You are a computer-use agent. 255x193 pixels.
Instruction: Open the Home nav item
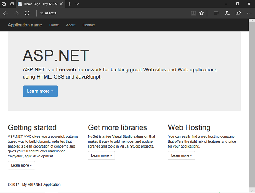[54, 25]
